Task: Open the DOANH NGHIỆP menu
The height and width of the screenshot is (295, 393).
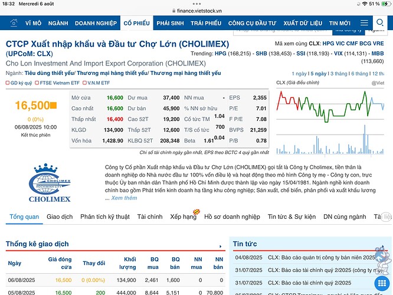Action: 96,23
